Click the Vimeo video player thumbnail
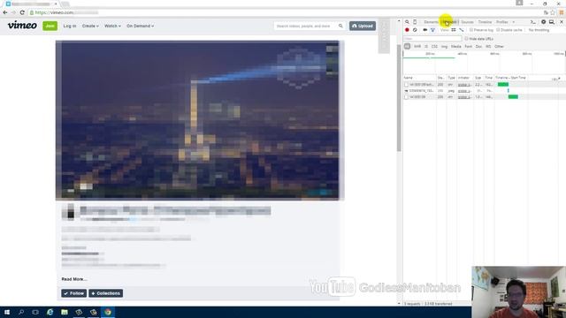This screenshot has height=318, width=566. [x=197, y=120]
